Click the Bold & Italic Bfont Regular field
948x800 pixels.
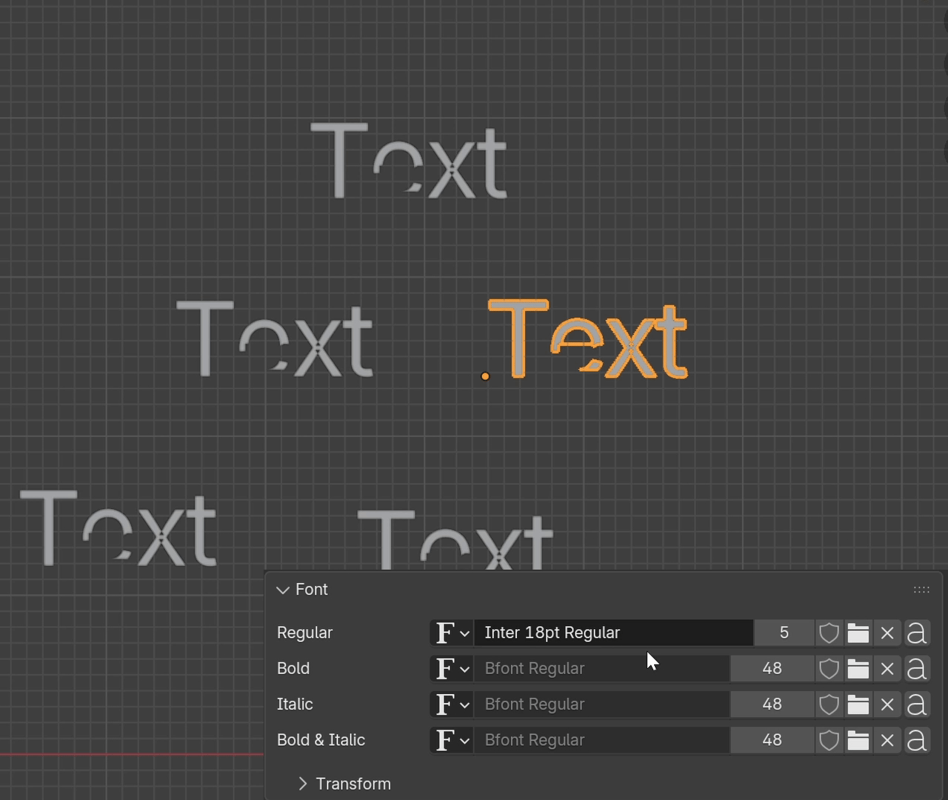pyautogui.click(x=601, y=740)
